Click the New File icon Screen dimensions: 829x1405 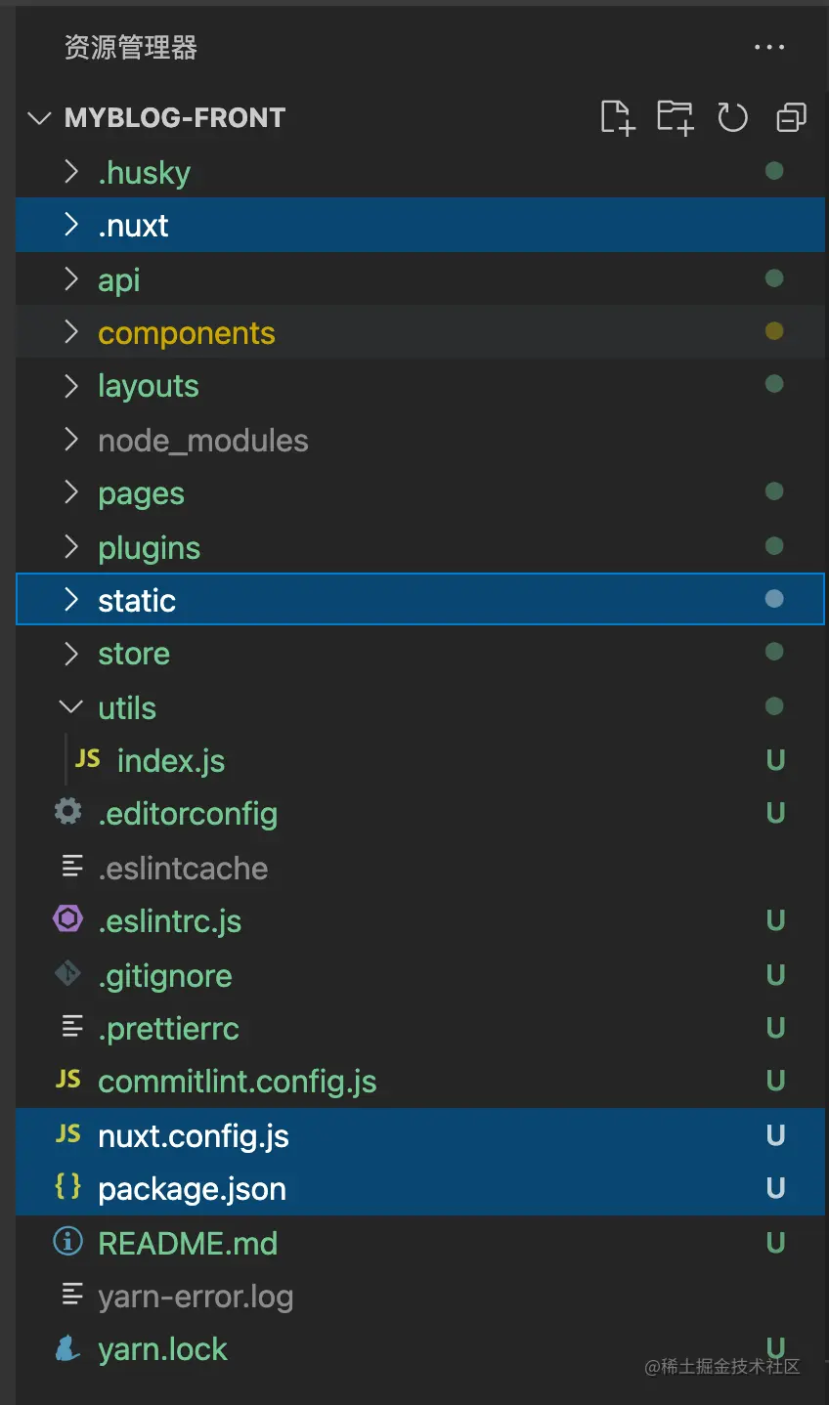[617, 117]
